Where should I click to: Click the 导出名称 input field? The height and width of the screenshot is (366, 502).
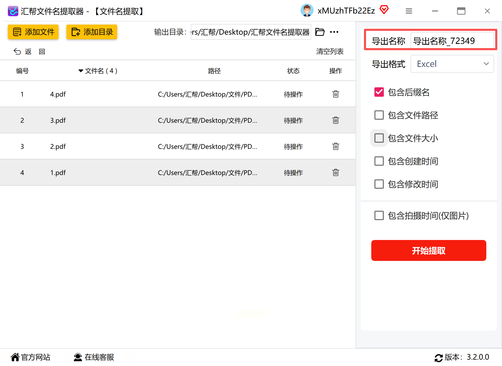pyautogui.click(x=452, y=41)
